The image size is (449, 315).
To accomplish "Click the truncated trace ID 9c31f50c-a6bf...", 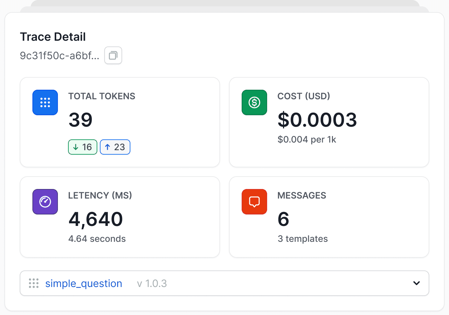I will [60, 56].
